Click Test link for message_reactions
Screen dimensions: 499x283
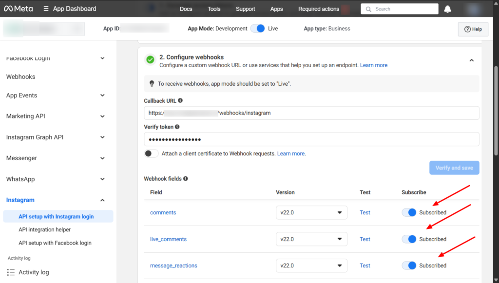(x=365, y=265)
